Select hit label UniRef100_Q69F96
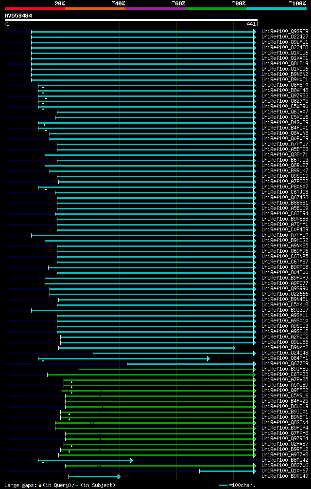Image resolution: width=311 pixels, height=489 pixels. [x=285, y=251]
